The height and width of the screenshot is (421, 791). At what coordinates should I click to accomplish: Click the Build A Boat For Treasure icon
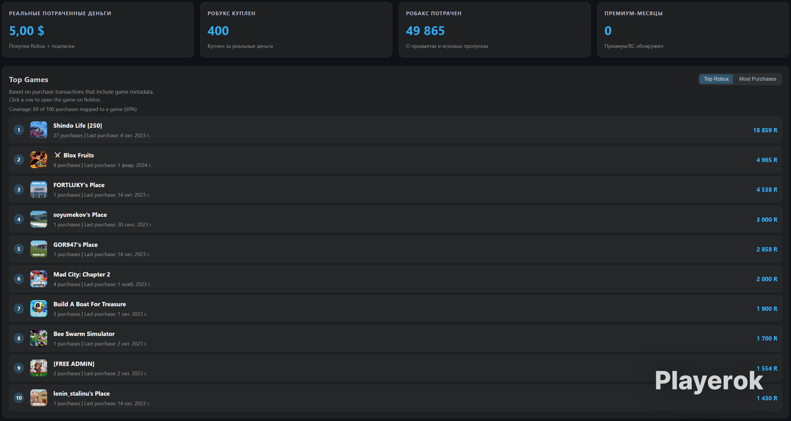(x=39, y=309)
